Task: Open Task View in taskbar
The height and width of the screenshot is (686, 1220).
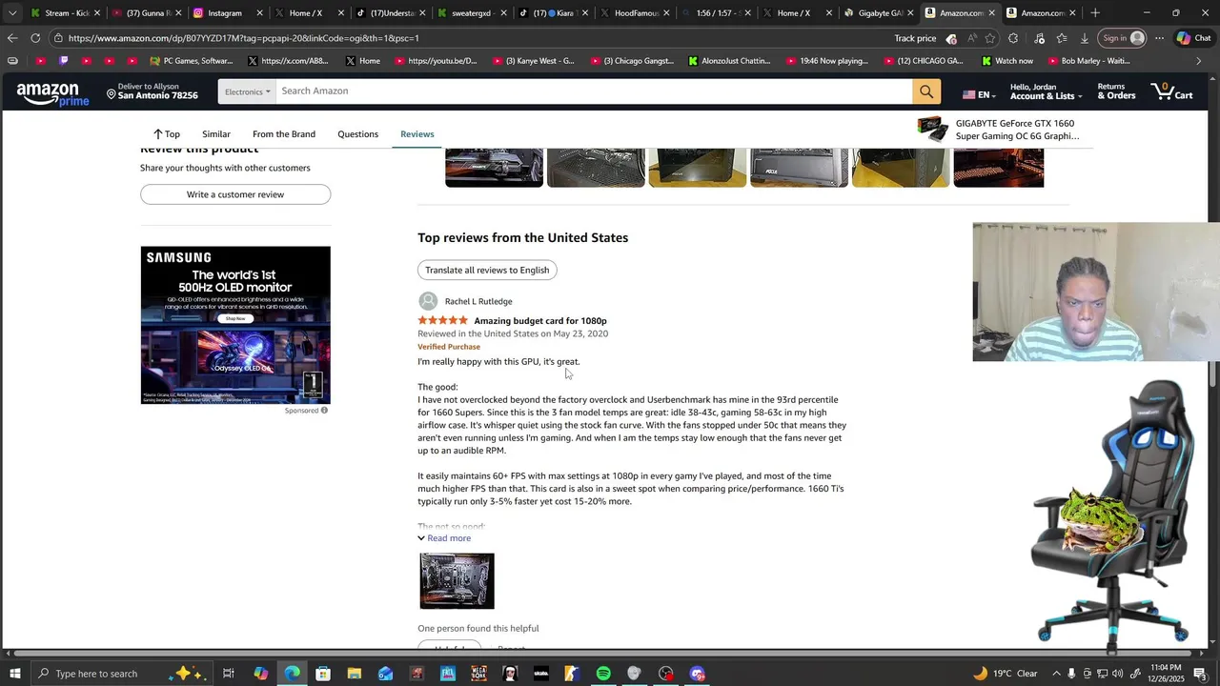Action: click(x=229, y=674)
